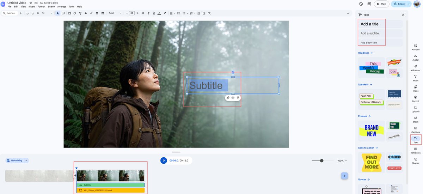
Task: Open the fill color bucket tool
Action: click(86, 13)
